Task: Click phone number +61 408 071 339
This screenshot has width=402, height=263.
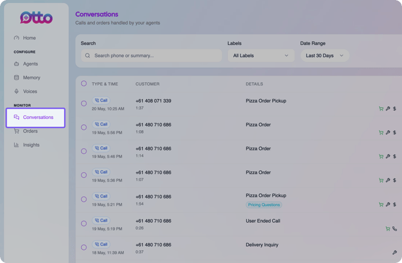Action: [154, 101]
